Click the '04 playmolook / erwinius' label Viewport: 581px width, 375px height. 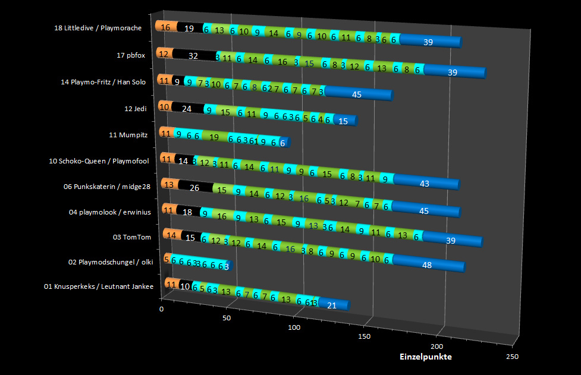tap(109, 212)
